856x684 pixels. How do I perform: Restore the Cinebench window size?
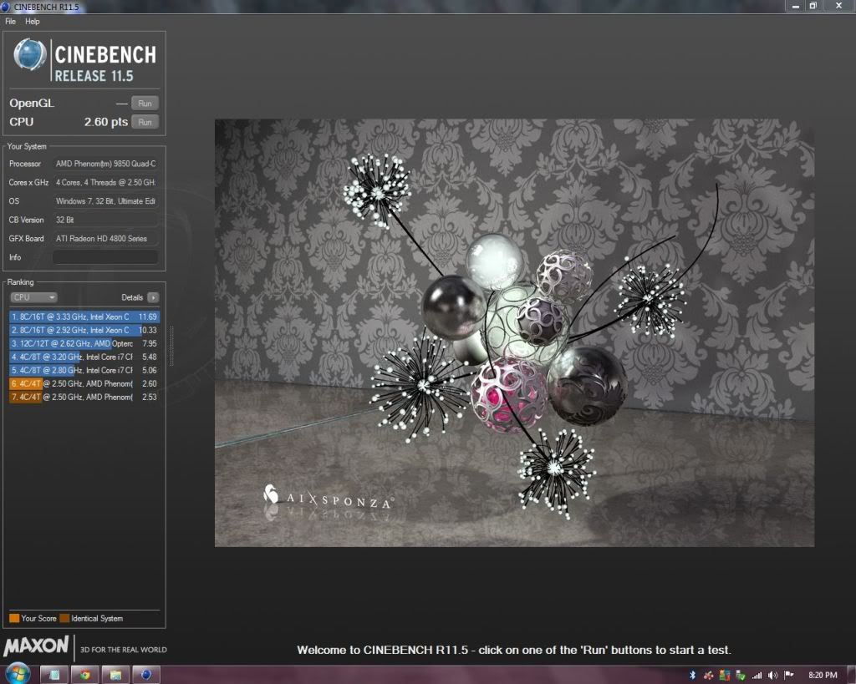pyautogui.click(x=813, y=6)
